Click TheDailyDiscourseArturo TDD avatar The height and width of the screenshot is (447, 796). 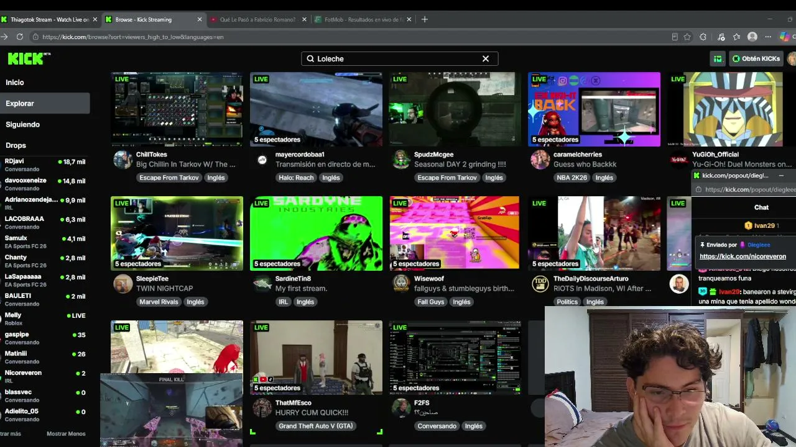(540, 284)
